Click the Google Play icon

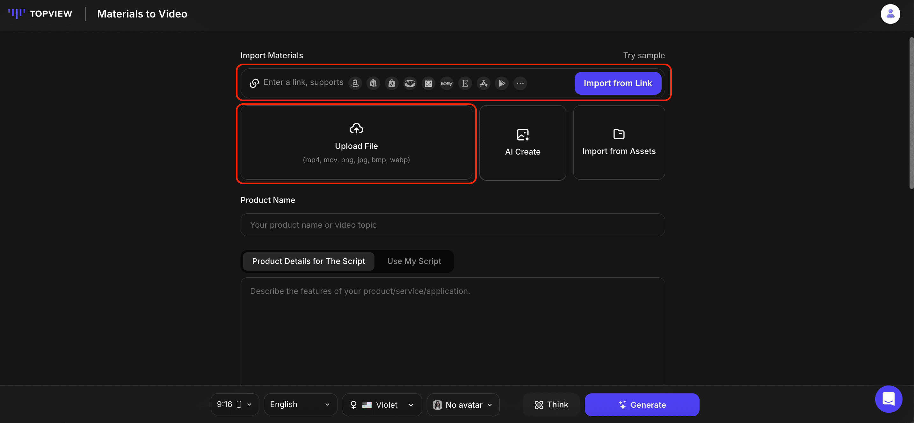pos(502,83)
